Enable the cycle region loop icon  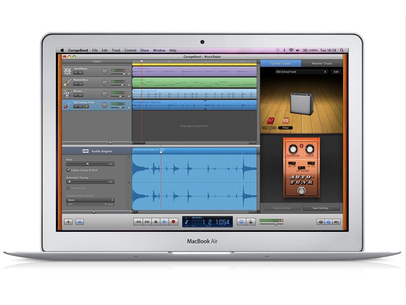click(241, 221)
